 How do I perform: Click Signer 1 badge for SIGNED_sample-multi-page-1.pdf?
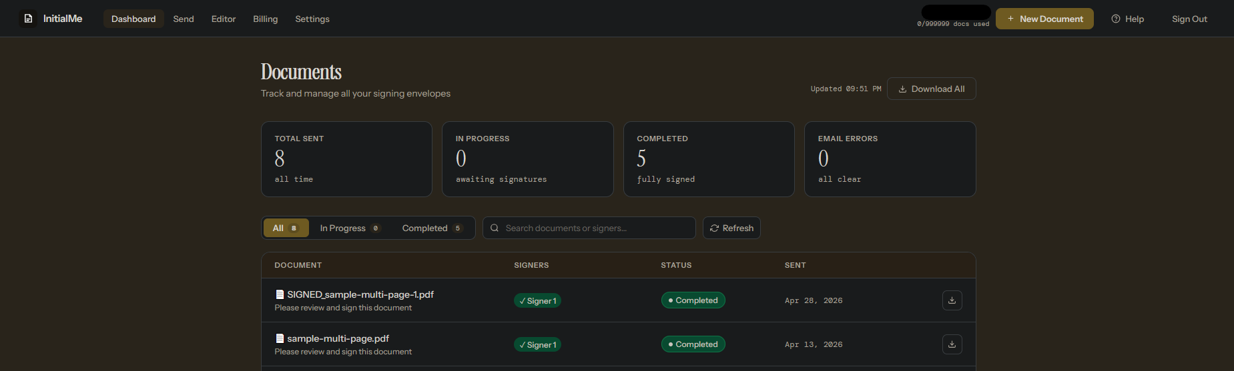click(x=537, y=300)
